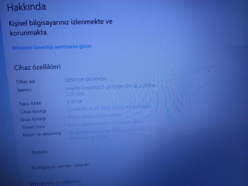Click the İşlemci label
Image resolution: width=248 pixels, height=186 pixels.
(x=24, y=90)
